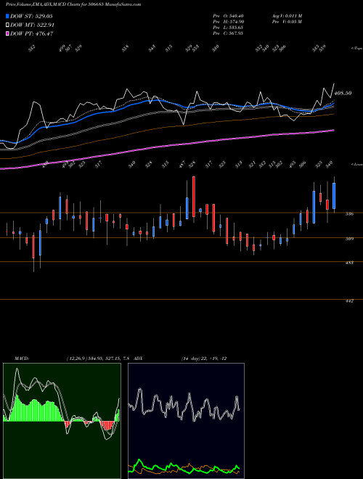The height and width of the screenshot is (479, 363).
Task: Click the 442 price level label
Action: [x=349, y=300]
